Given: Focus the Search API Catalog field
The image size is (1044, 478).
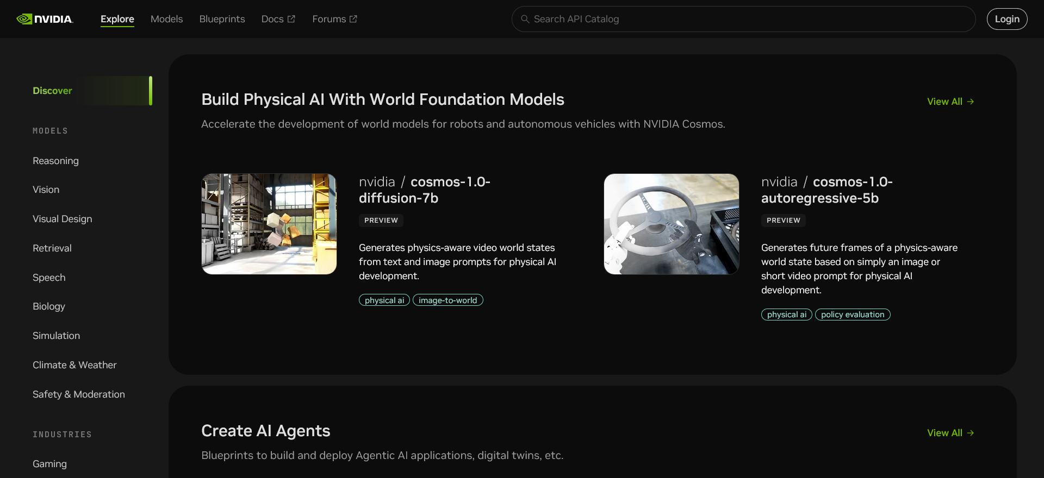Looking at the screenshot, I should (x=743, y=19).
